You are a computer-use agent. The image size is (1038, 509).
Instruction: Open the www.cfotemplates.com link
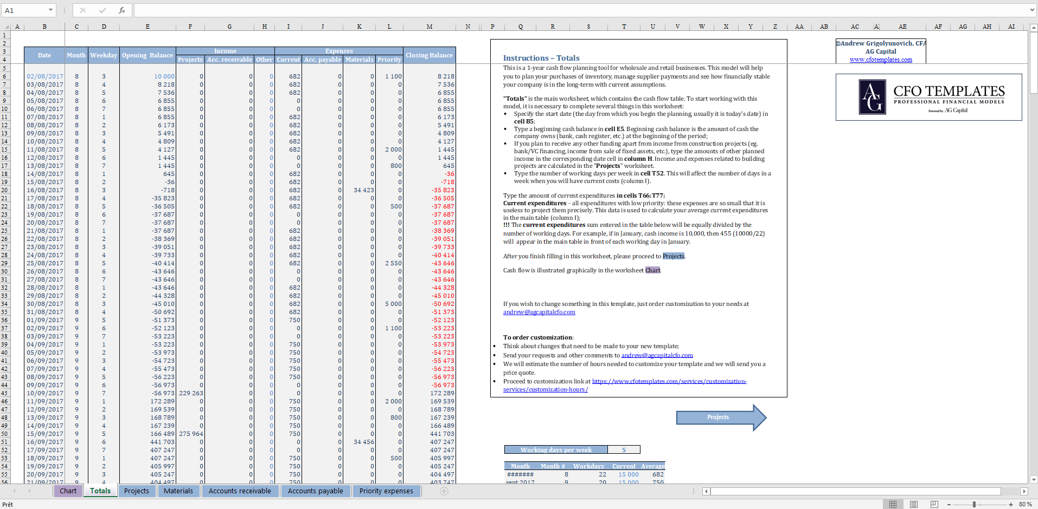point(881,60)
